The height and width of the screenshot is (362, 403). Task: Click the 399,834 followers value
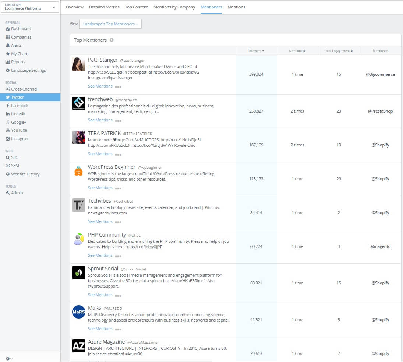pos(256,75)
